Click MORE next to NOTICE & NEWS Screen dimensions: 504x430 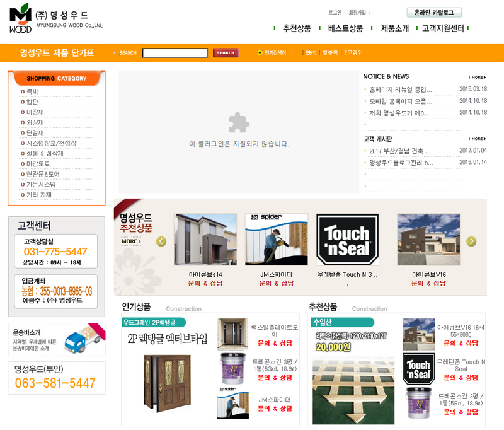coord(478,78)
